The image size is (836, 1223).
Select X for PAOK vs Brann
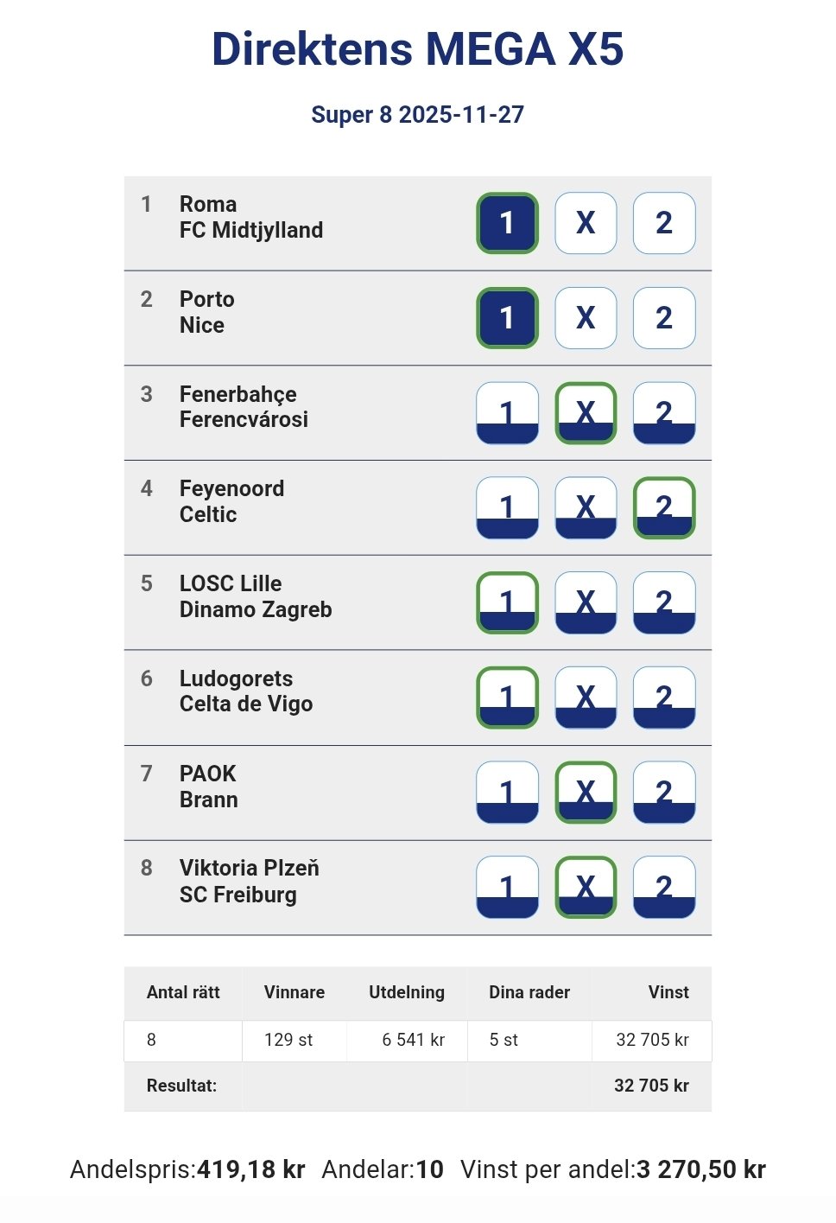pos(586,793)
